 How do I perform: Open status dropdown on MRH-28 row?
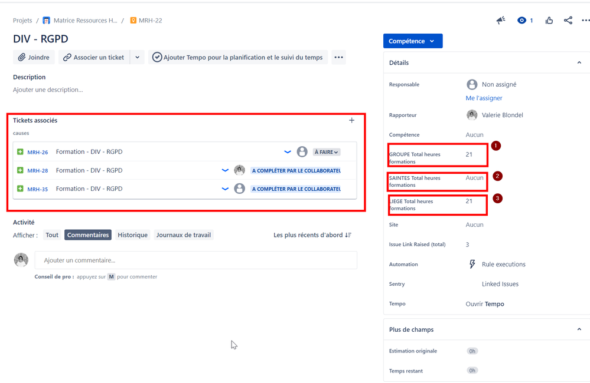click(x=296, y=170)
